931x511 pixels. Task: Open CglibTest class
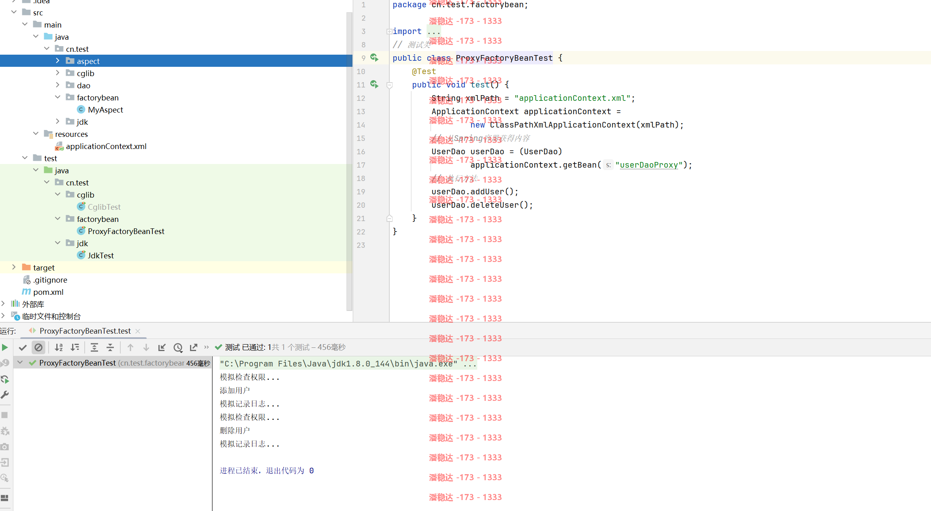coord(104,207)
